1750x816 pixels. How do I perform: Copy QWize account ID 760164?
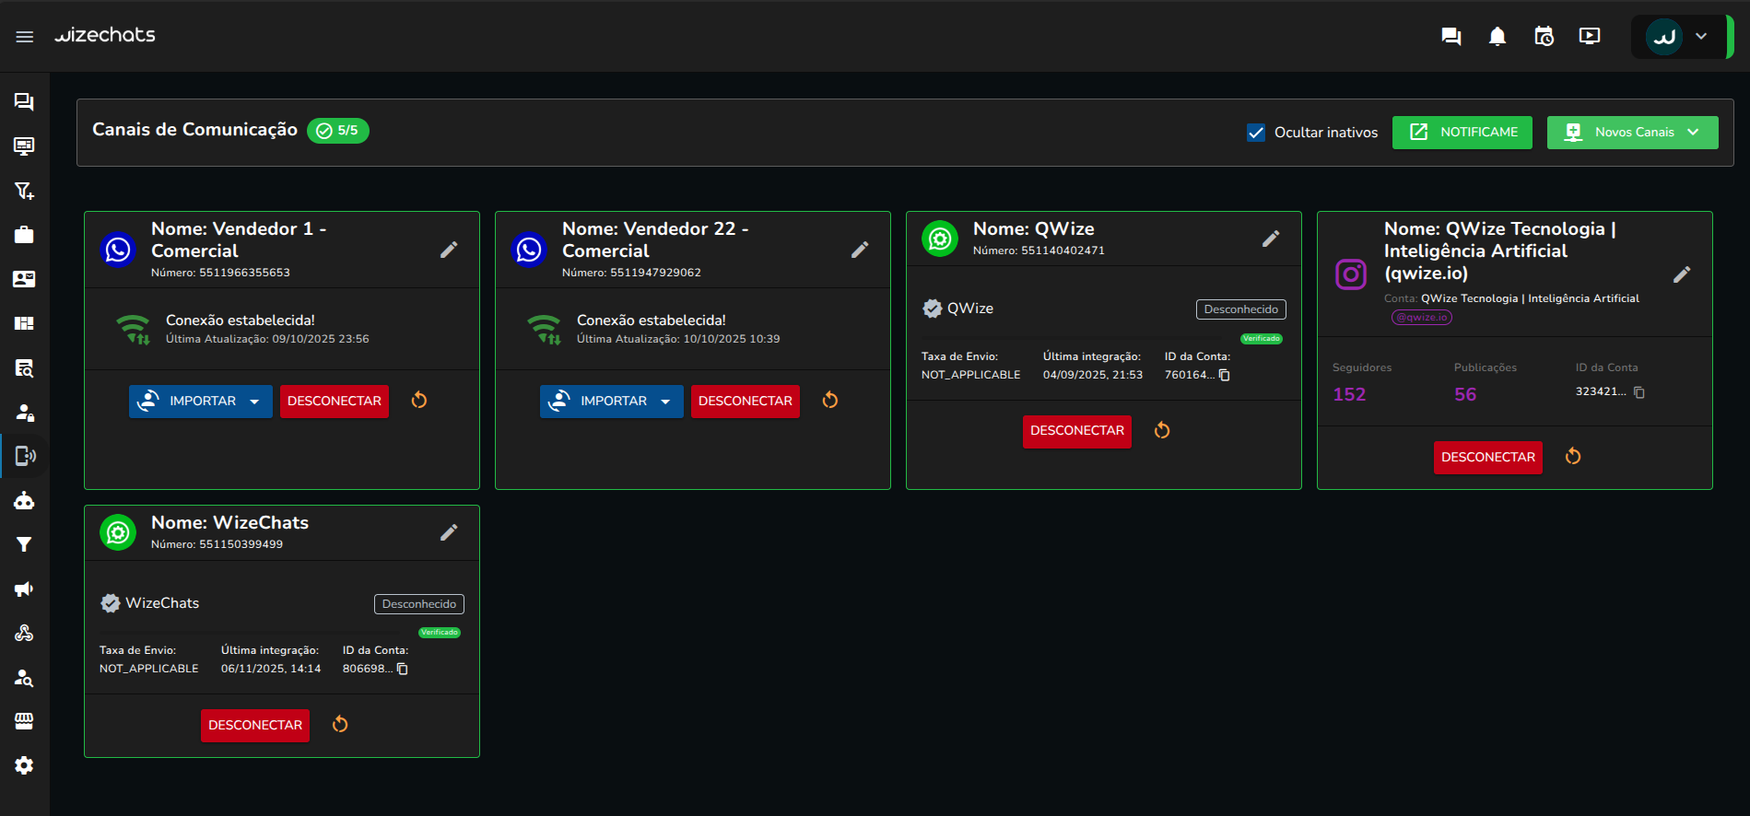[x=1225, y=375]
